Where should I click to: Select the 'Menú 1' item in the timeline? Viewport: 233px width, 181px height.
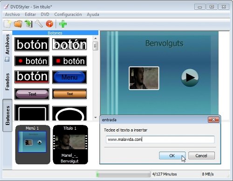pos(33,145)
